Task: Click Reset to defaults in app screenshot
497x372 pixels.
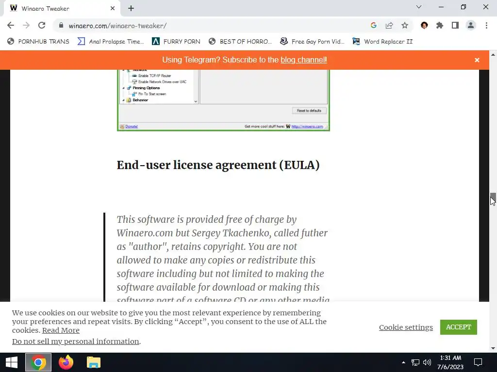Action: tap(309, 111)
